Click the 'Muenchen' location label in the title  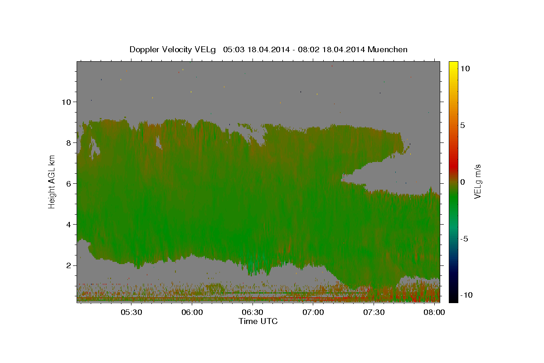[x=388, y=49]
